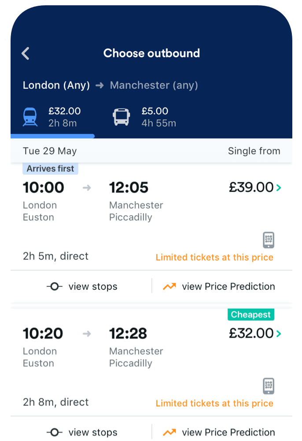The height and width of the screenshot is (441, 302).
Task: Select the bus icon in travel mode bar
Action: point(120,116)
